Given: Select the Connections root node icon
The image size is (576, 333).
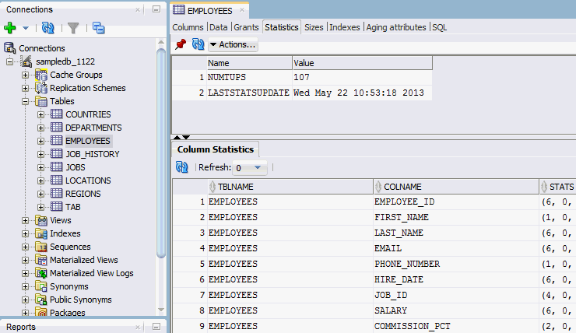Looking at the screenshot, I should (x=9, y=48).
